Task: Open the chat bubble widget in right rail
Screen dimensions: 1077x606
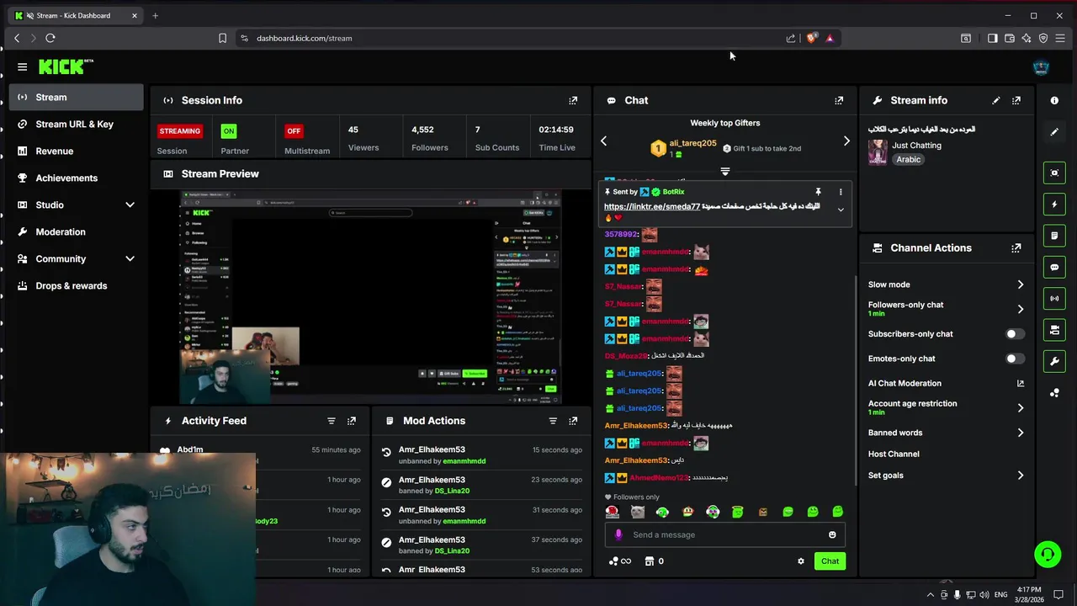Action: [1054, 267]
